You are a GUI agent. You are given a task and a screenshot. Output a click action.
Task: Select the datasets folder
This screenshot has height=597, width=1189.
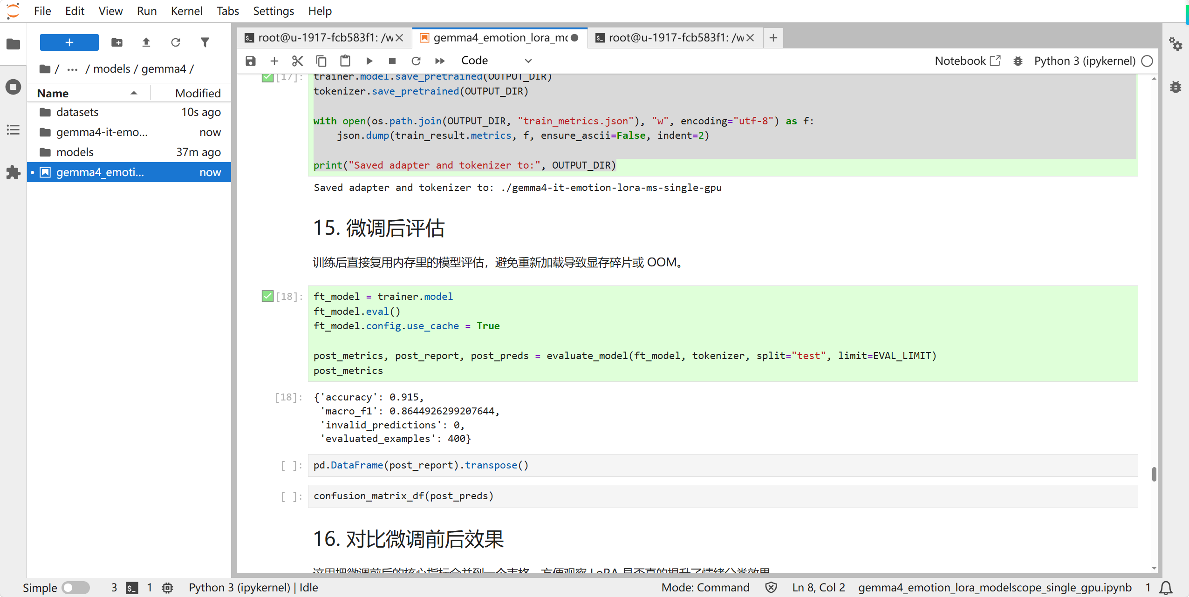129,112
